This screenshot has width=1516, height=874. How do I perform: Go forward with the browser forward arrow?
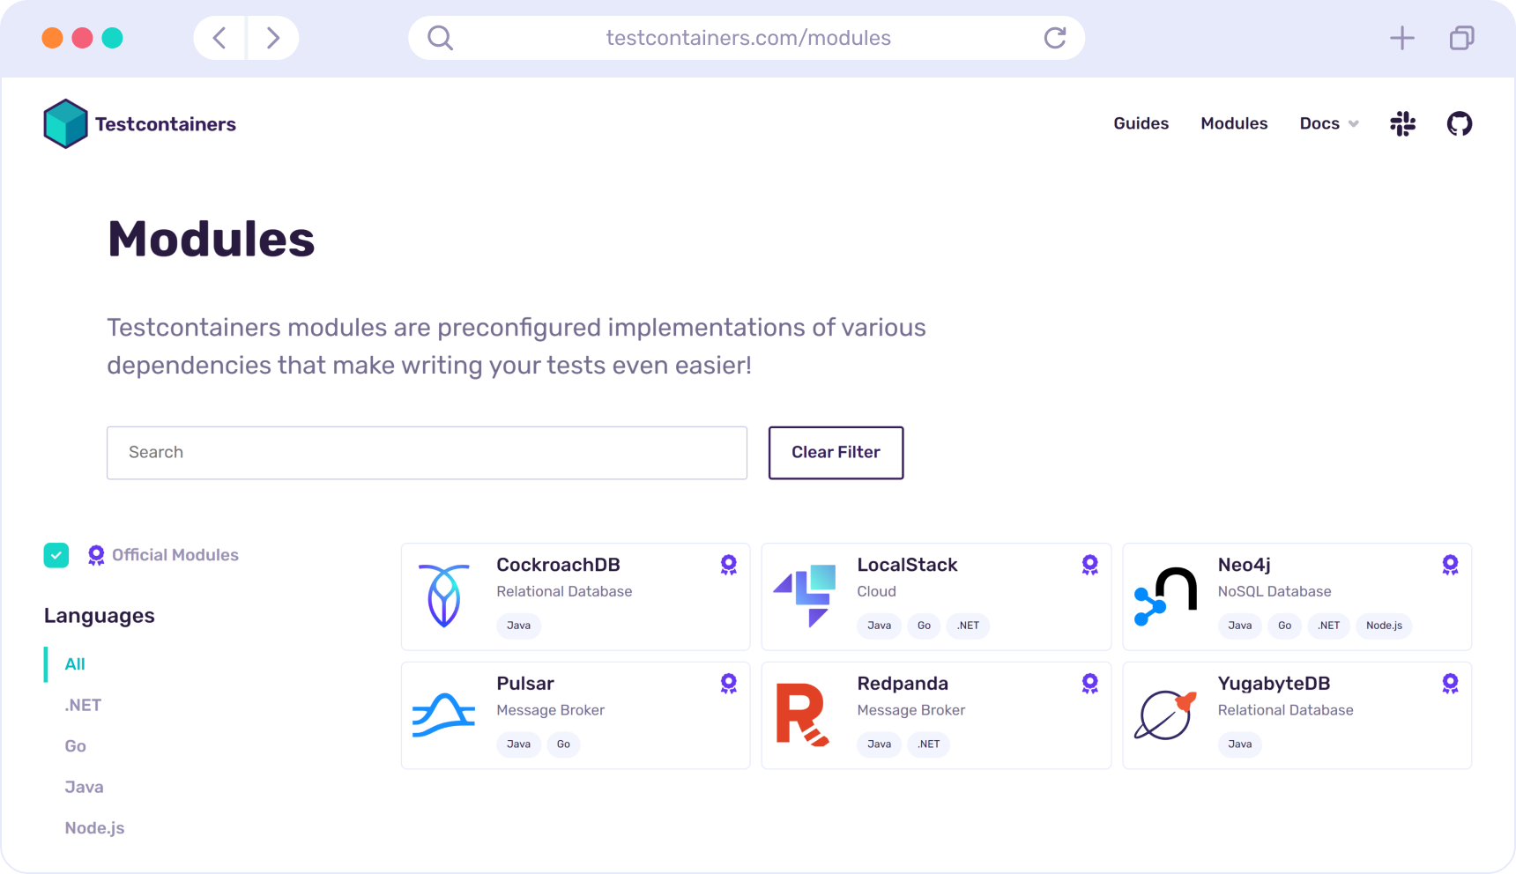click(273, 38)
